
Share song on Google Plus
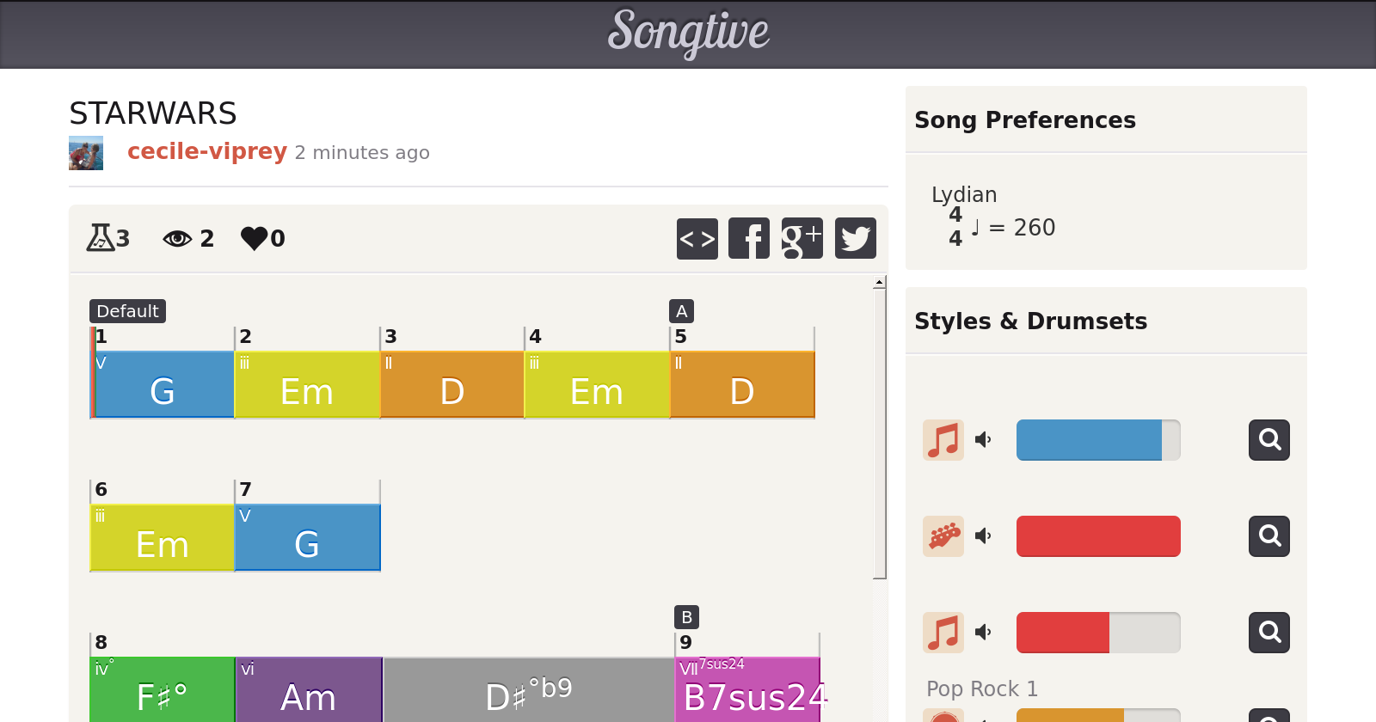click(x=802, y=238)
